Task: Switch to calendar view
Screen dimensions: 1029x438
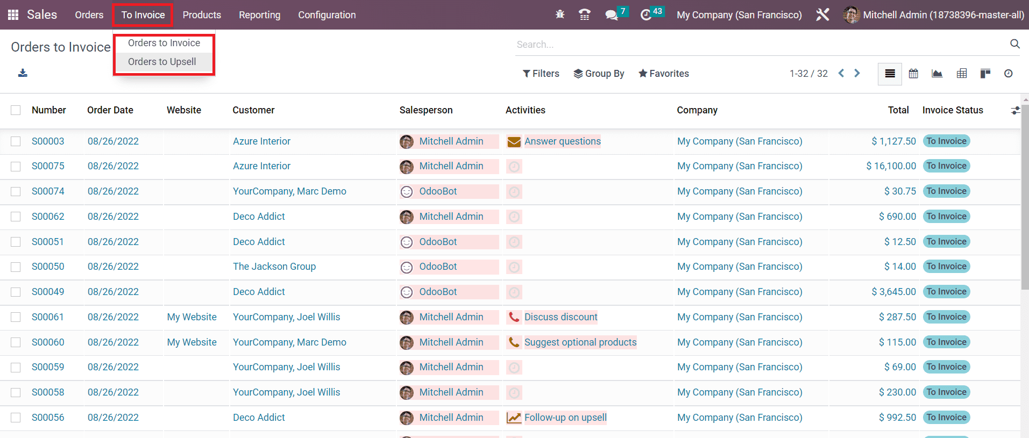Action: [x=913, y=74]
